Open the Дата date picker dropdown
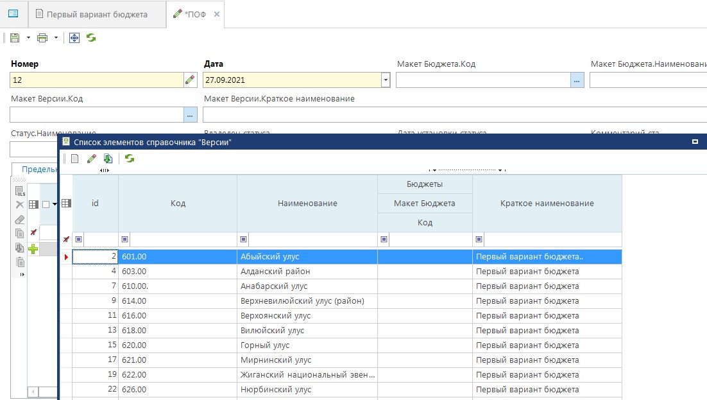The image size is (707, 400). pyautogui.click(x=385, y=80)
